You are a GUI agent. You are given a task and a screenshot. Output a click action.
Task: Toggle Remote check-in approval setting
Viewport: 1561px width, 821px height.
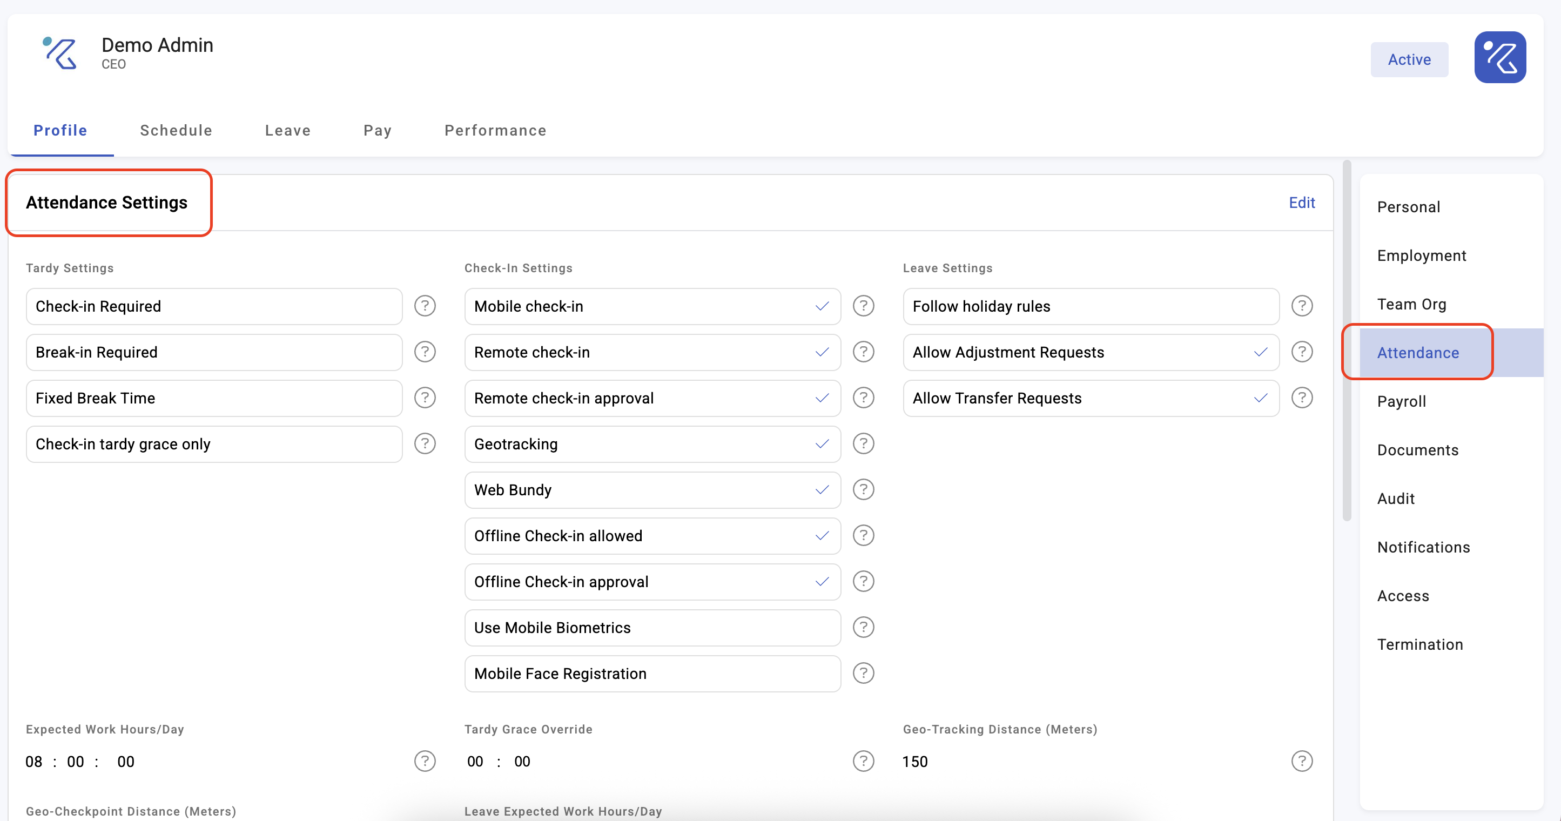pos(652,399)
